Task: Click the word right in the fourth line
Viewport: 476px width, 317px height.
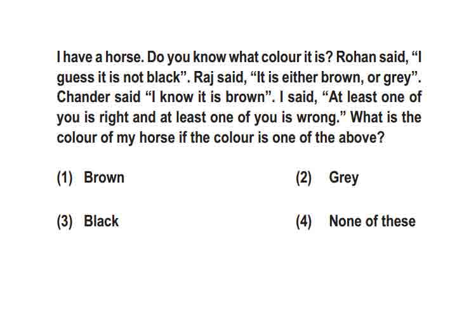Action: (114, 118)
